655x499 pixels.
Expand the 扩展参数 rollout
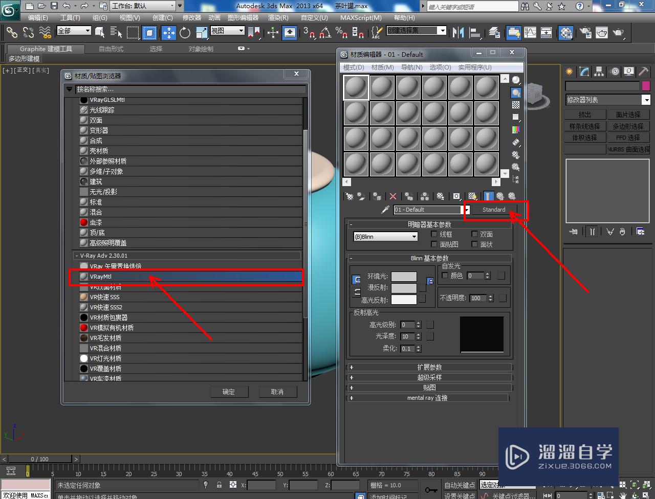[429, 367]
